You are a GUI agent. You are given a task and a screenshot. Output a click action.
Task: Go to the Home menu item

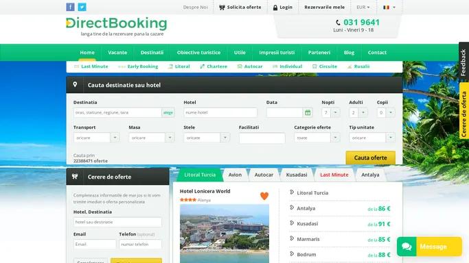(87, 53)
